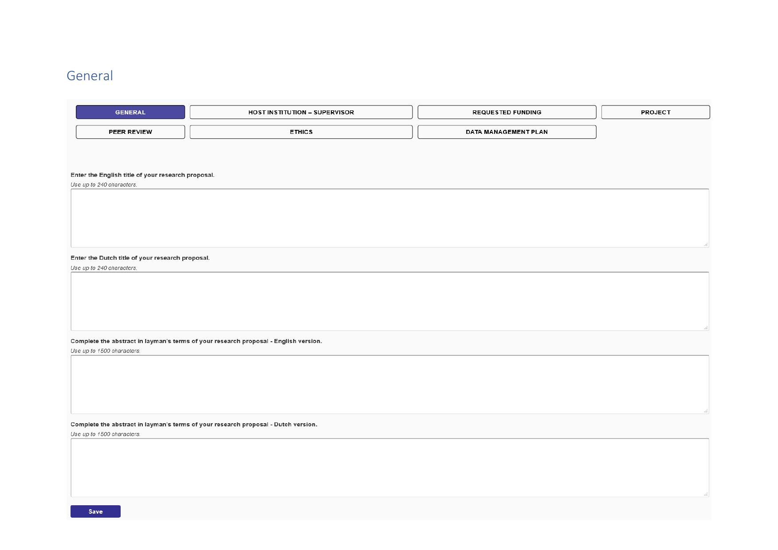
Task: Click the English abstract field resize handle
Action: [705, 411]
